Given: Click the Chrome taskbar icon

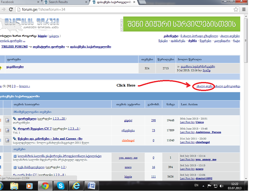Looking at the screenshot, I should pyautogui.click(x=45, y=186).
